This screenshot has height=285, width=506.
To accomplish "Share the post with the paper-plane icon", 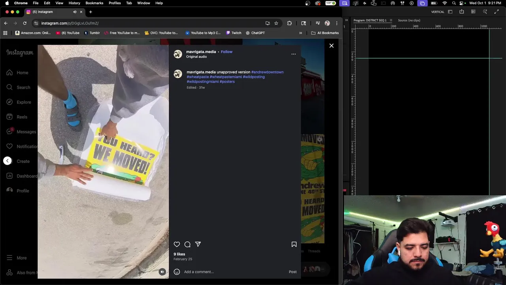I will coord(198,244).
